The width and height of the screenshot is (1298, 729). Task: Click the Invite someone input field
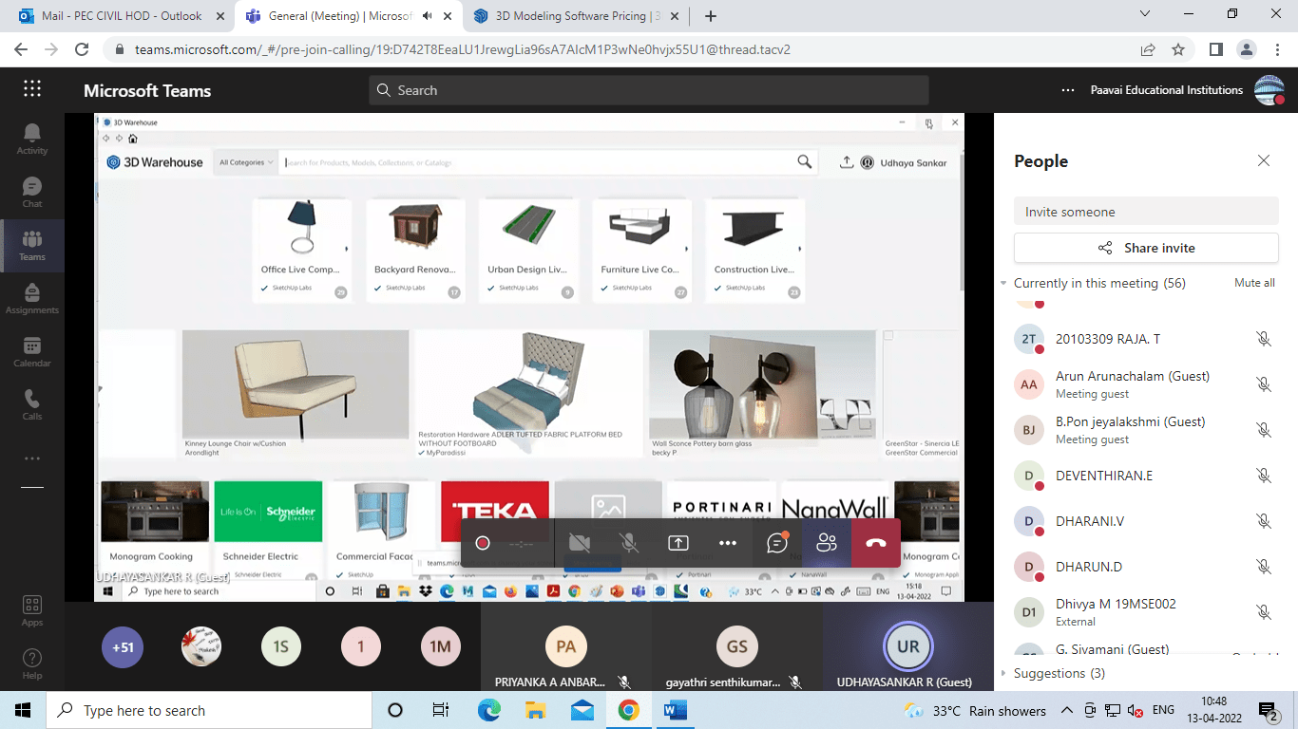tap(1145, 212)
